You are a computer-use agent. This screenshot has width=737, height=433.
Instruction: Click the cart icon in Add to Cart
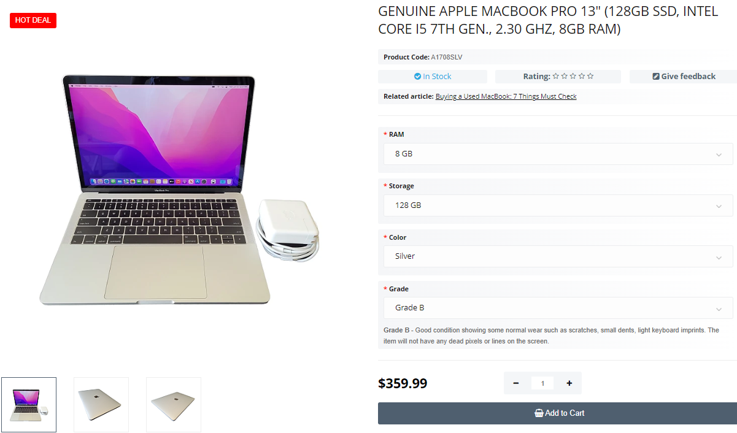[x=539, y=413]
